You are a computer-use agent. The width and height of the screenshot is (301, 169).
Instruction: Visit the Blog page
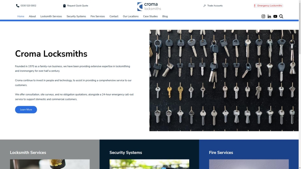pyautogui.click(x=165, y=16)
